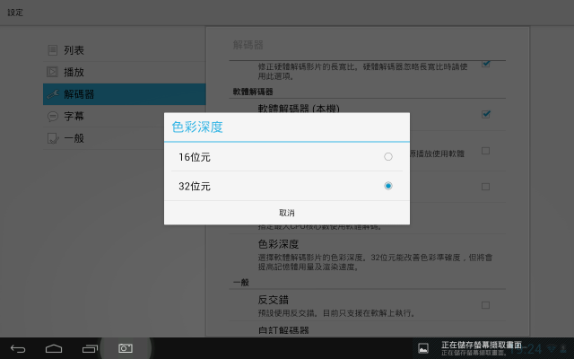The height and width of the screenshot is (359, 574).
Task: Toggle the 反交錯 deinterlace checkbox
Action: (x=485, y=305)
